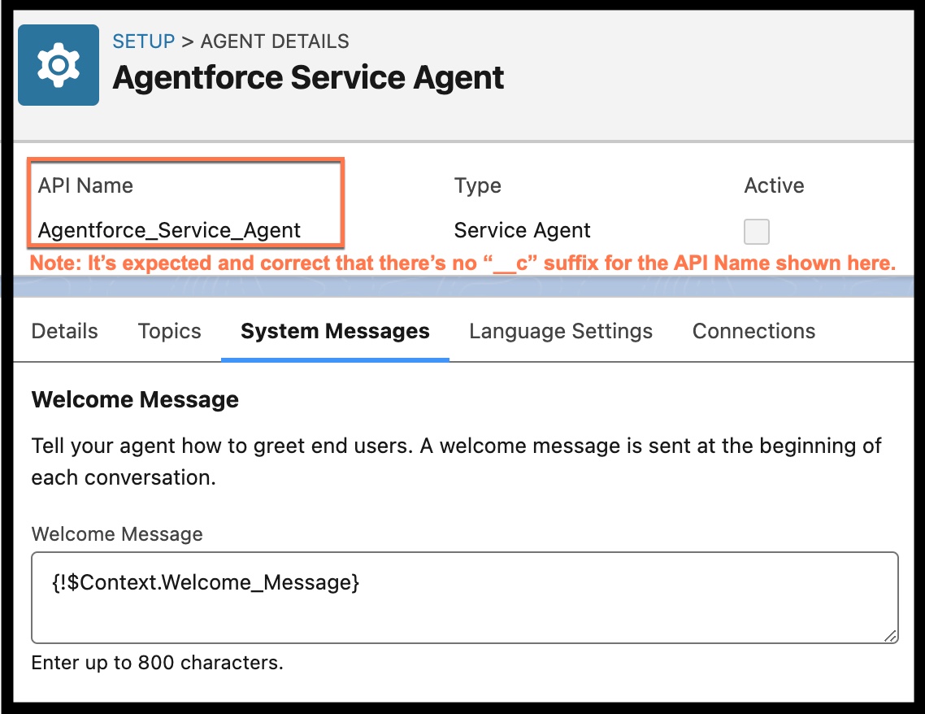Image resolution: width=925 pixels, height=714 pixels.
Task: Click the Welcome Message label above the text area
Action: [117, 534]
